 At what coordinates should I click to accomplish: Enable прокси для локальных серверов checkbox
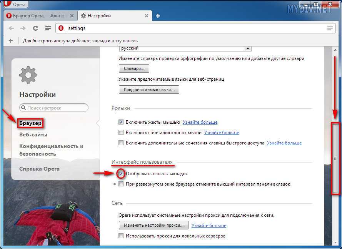tap(121, 236)
